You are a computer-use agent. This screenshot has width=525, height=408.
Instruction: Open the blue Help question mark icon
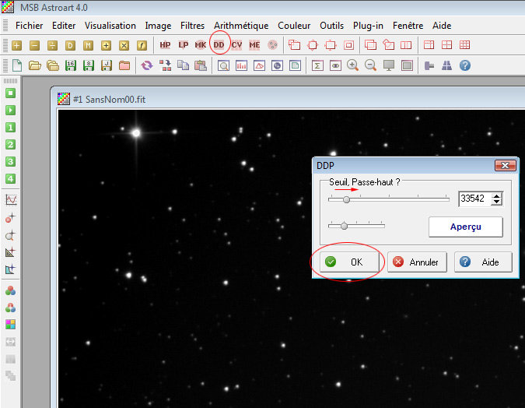[465, 65]
